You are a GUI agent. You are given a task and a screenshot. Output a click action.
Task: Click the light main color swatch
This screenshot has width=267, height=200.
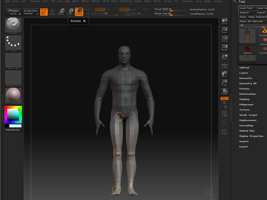point(15,126)
